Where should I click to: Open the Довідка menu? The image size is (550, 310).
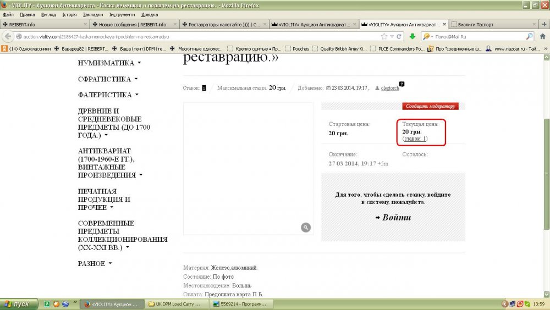pyautogui.click(x=150, y=15)
